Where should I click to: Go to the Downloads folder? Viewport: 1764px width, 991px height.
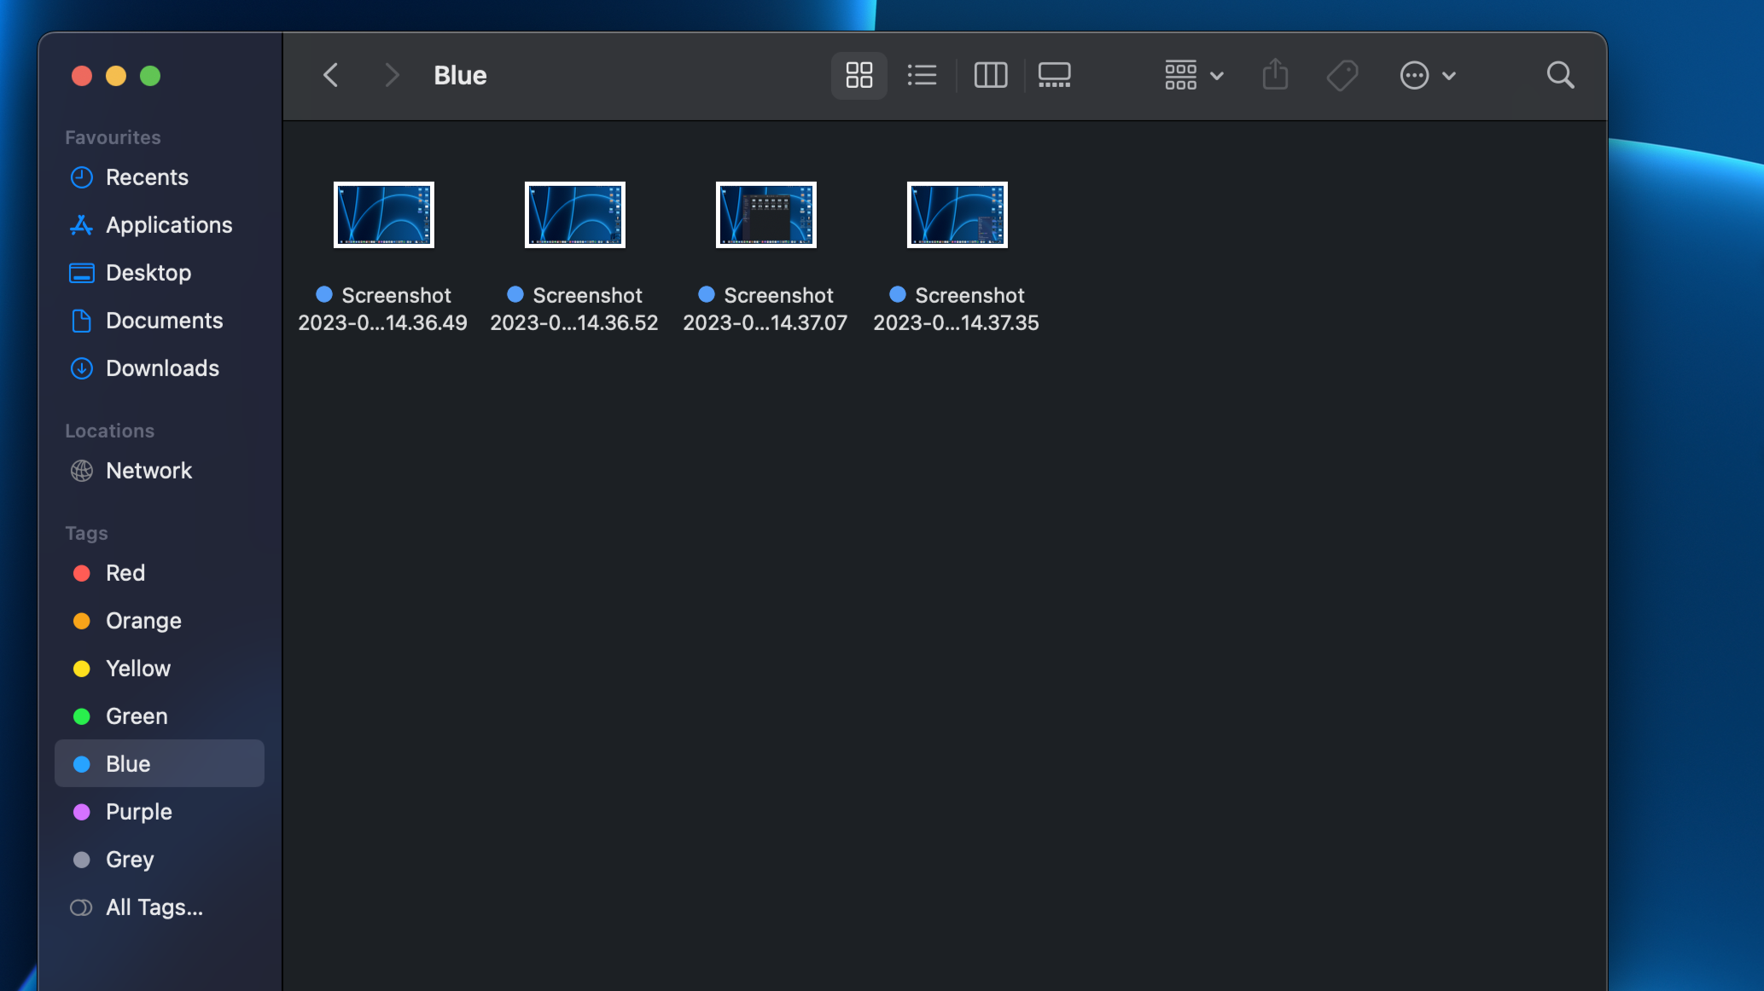click(162, 368)
